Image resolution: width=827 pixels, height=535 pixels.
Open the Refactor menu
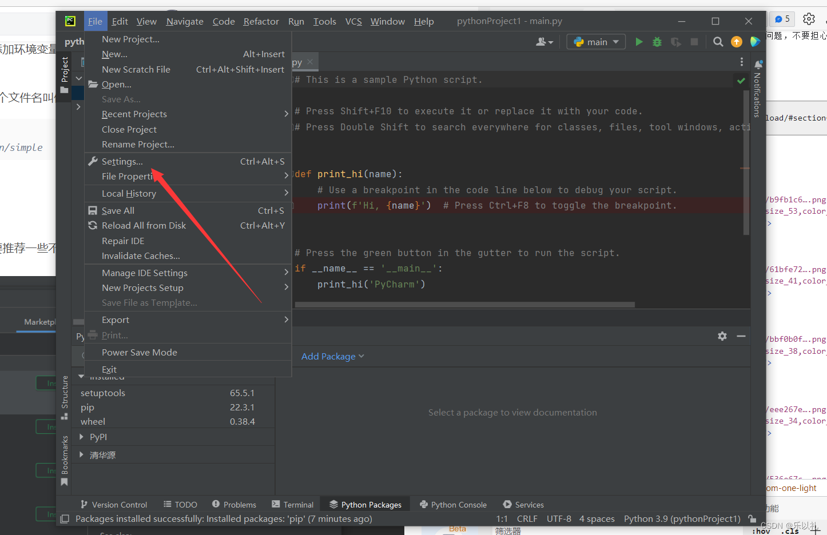tap(261, 21)
